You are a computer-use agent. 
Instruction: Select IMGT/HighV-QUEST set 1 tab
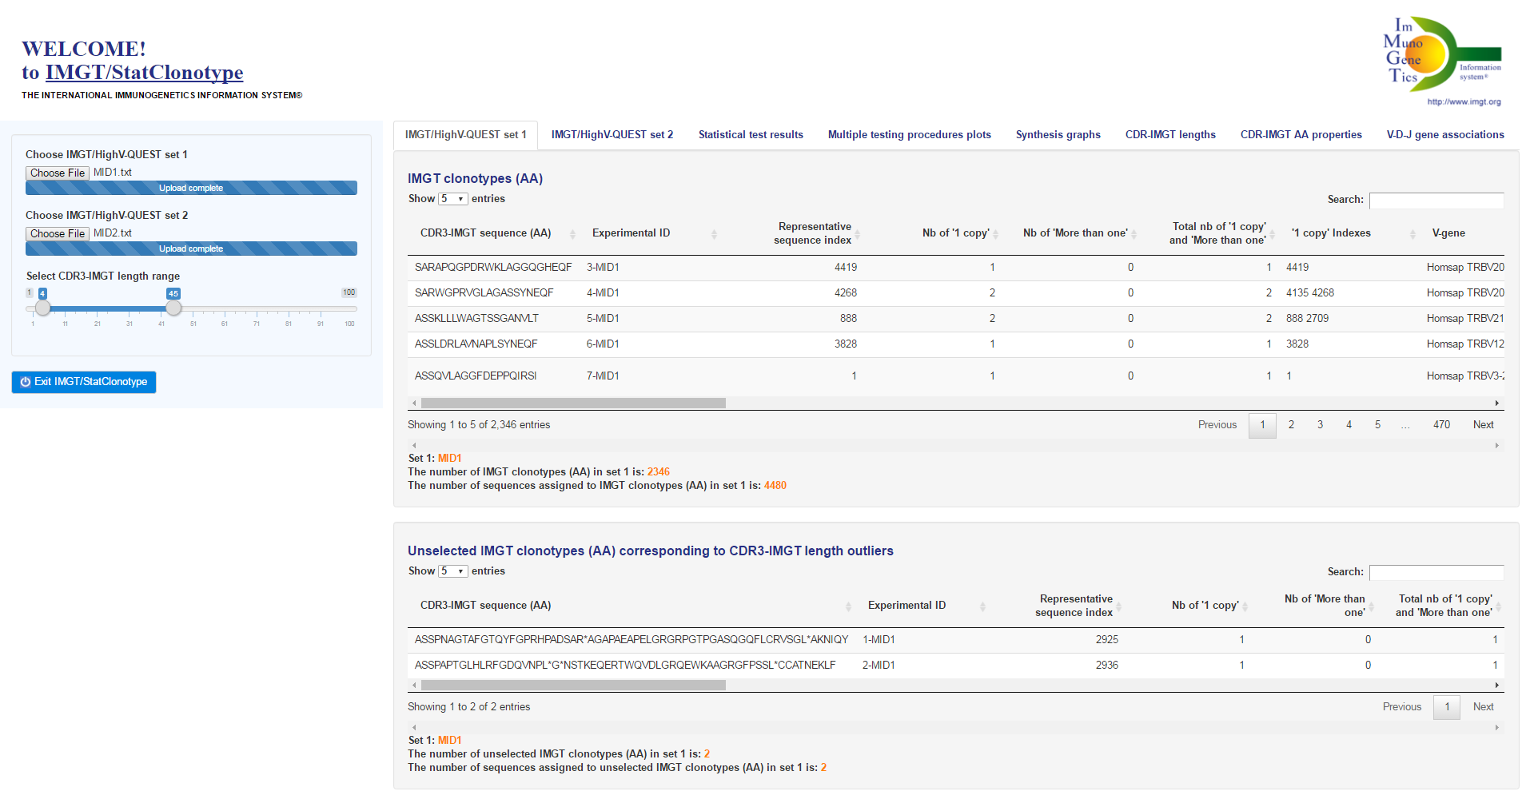pos(466,135)
